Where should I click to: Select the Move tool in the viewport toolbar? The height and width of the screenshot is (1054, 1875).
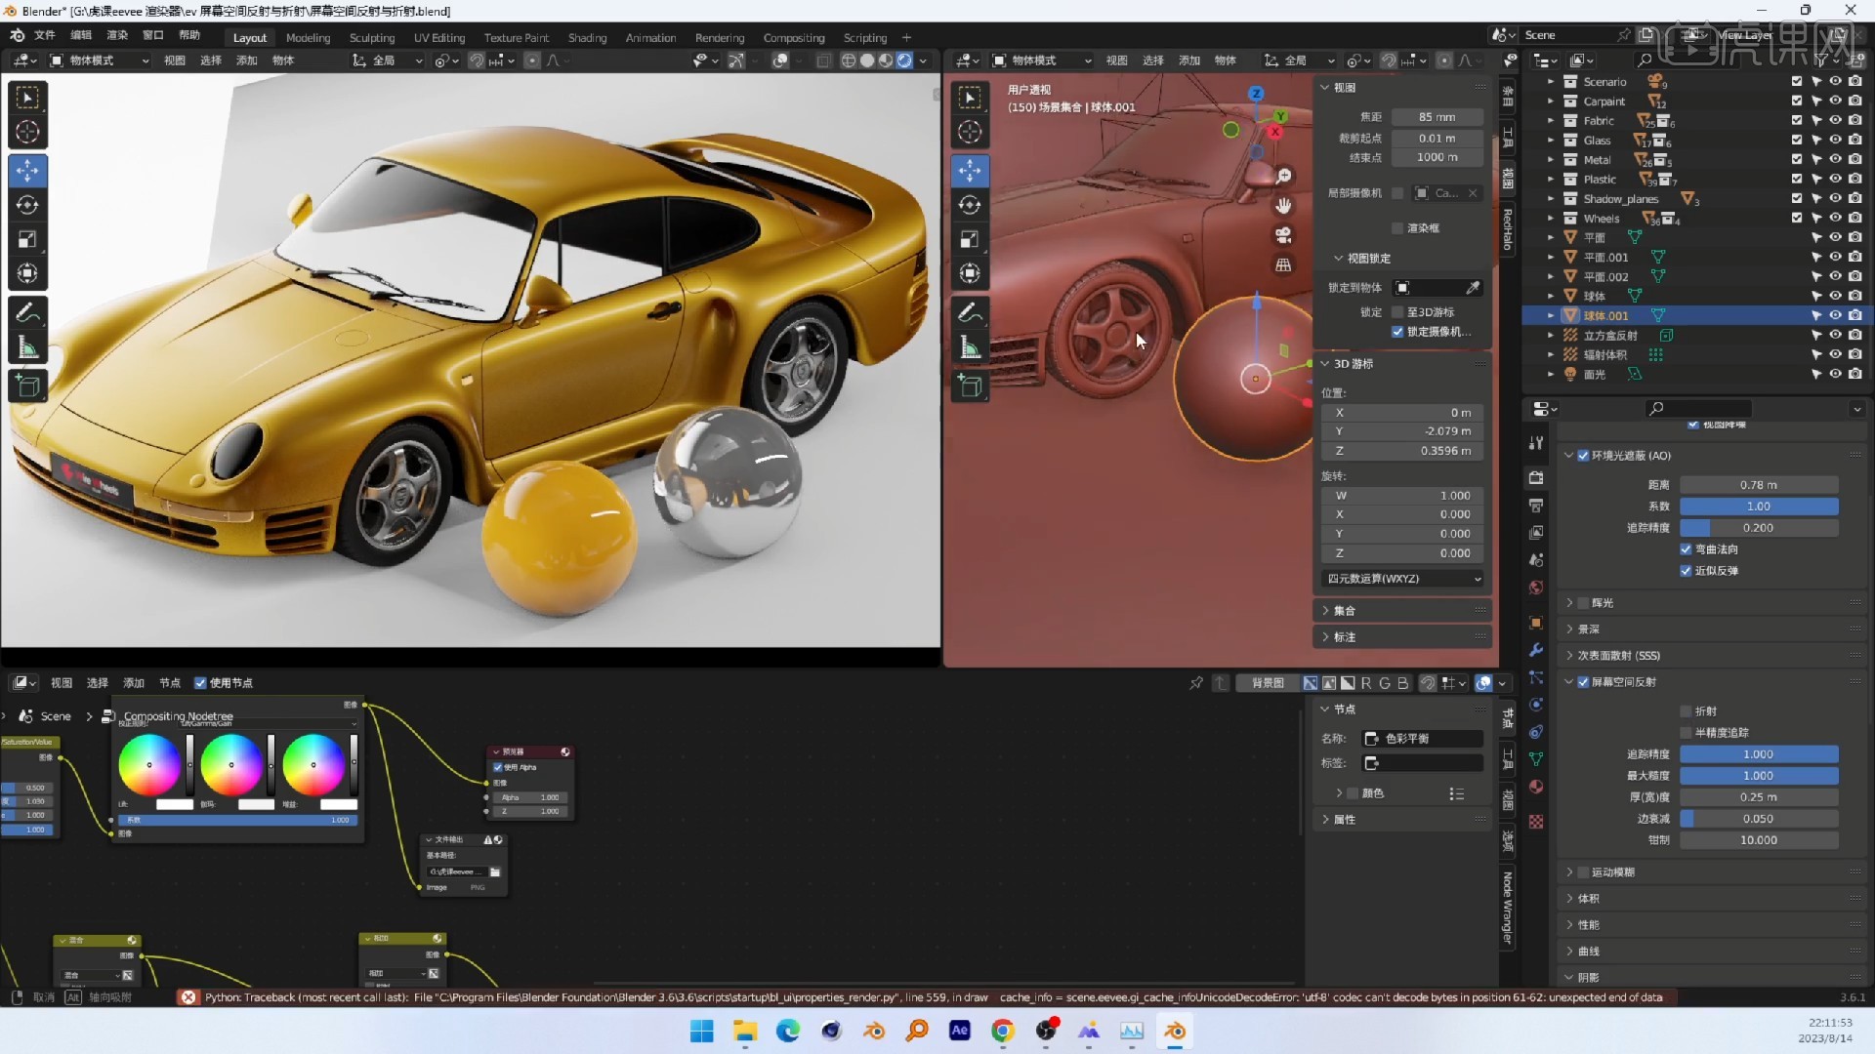click(x=26, y=170)
